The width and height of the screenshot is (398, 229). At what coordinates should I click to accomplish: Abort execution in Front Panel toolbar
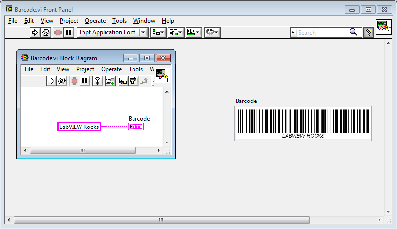click(x=58, y=32)
